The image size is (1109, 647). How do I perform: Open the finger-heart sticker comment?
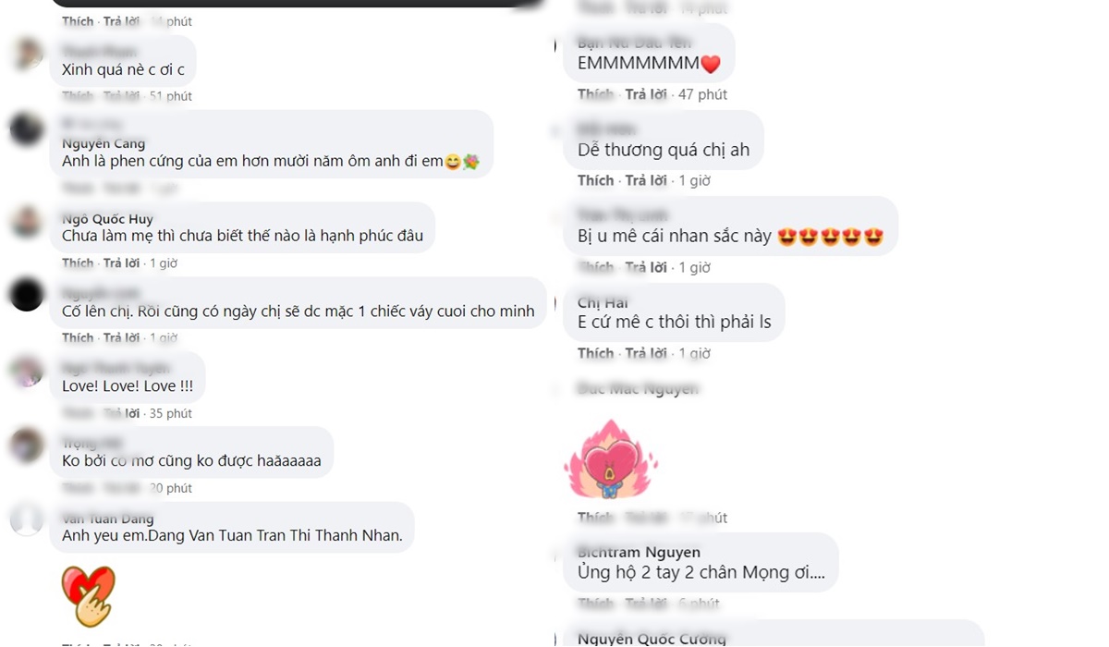click(88, 596)
